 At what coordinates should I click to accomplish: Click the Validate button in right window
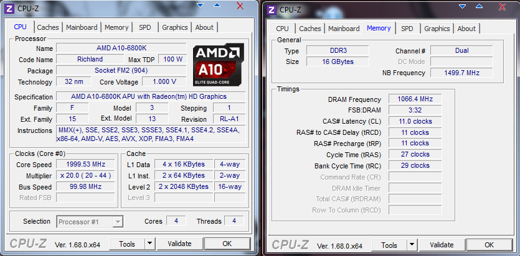coord(442,245)
